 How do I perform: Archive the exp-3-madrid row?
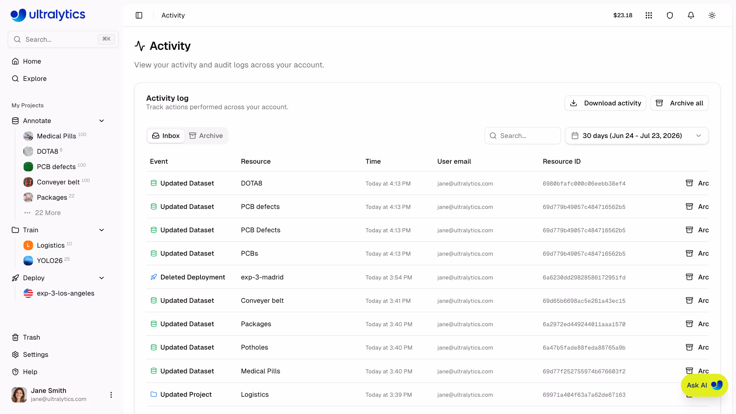697,277
